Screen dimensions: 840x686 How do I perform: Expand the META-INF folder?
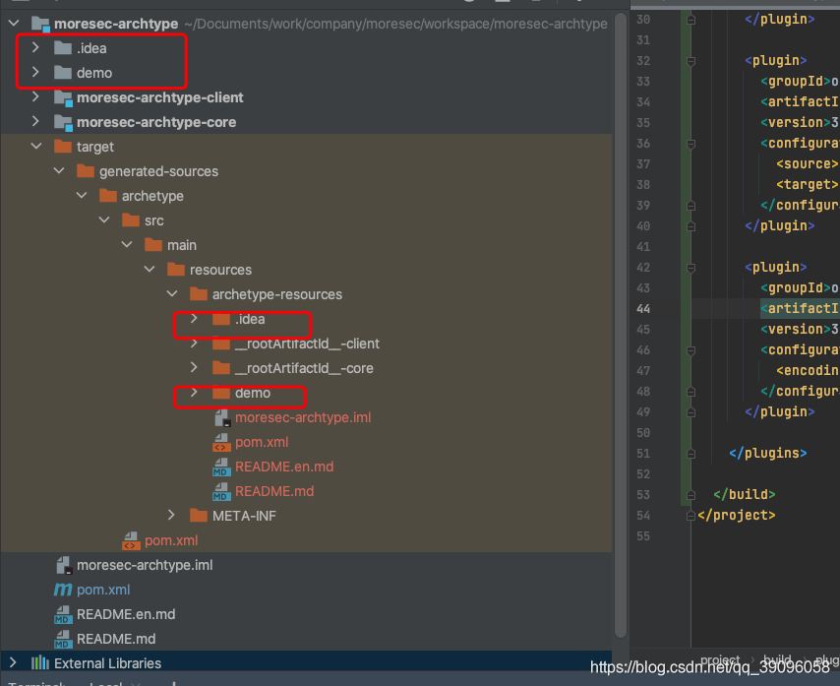coord(171,515)
